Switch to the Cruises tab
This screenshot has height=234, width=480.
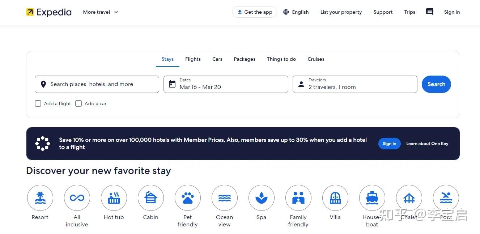(316, 59)
